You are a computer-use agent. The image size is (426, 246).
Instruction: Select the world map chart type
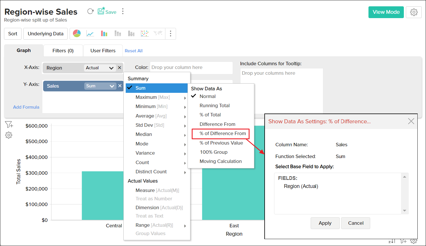click(158, 33)
